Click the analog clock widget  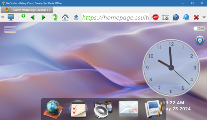click(x=171, y=68)
